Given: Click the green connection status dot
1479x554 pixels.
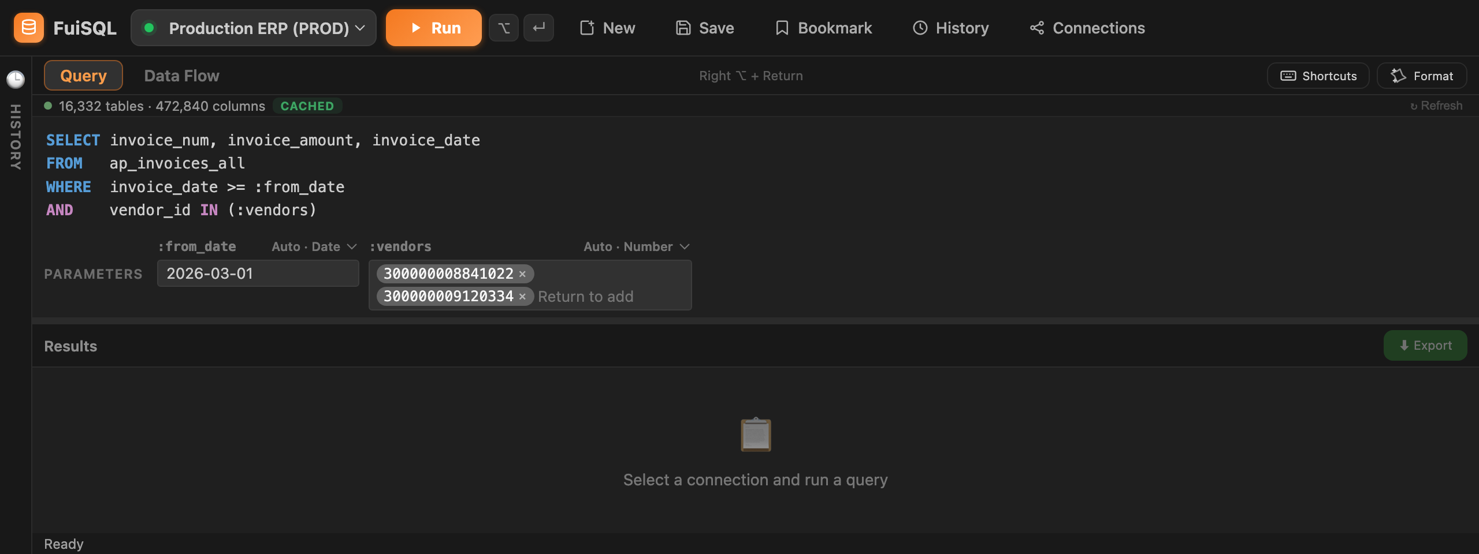Looking at the screenshot, I should [x=149, y=28].
